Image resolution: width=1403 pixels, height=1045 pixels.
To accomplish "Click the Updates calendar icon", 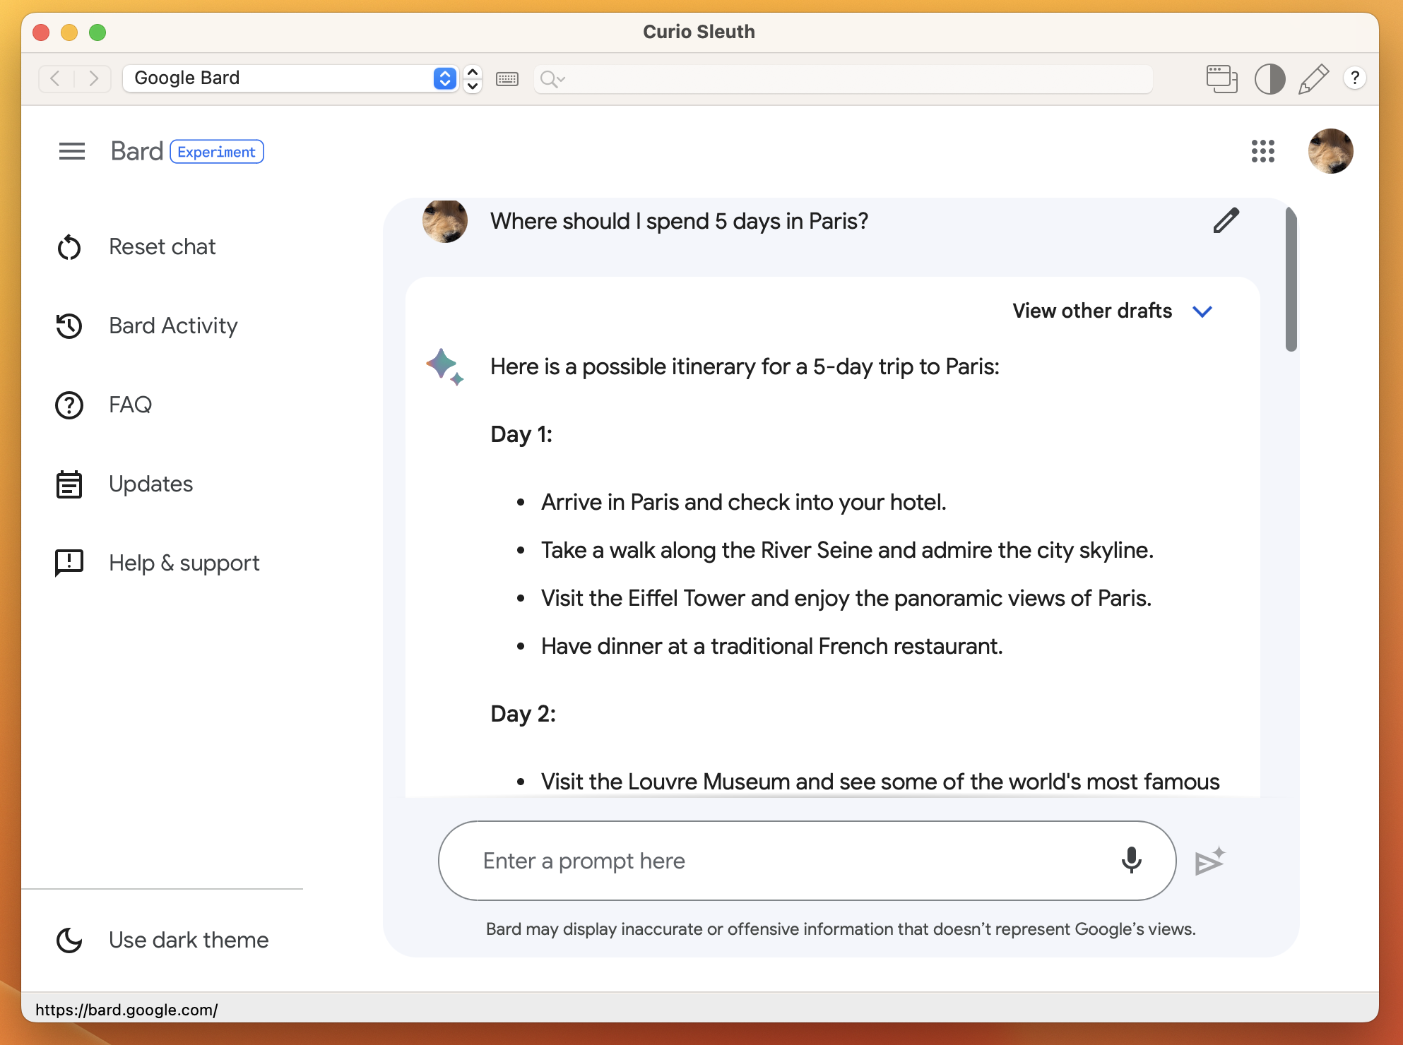I will (69, 484).
